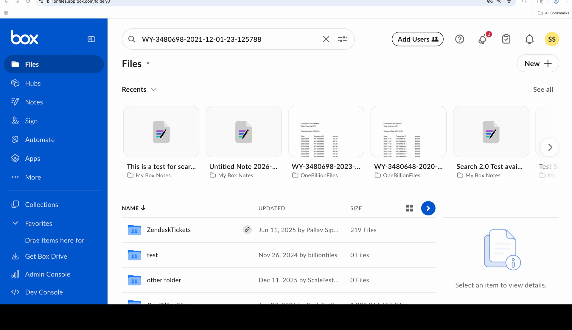Image resolution: width=572 pixels, height=330 pixels.
Task: Click the All Bookmarks folder
Action: coord(553,13)
